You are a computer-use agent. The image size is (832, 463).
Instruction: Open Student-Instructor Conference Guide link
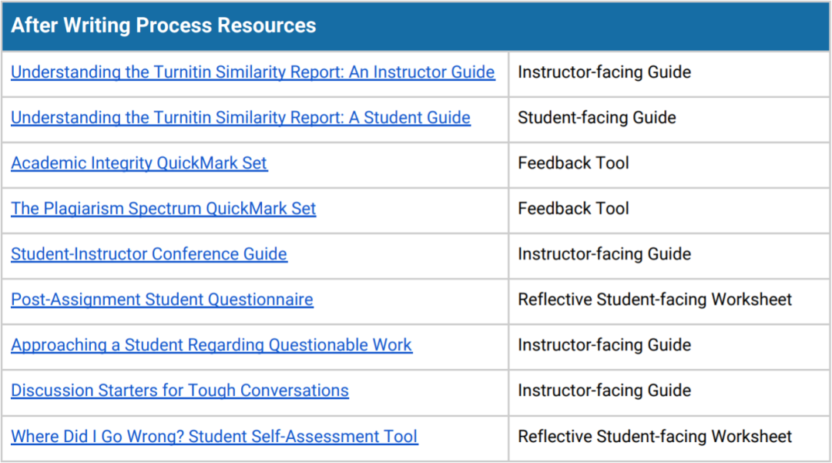click(149, 254)
